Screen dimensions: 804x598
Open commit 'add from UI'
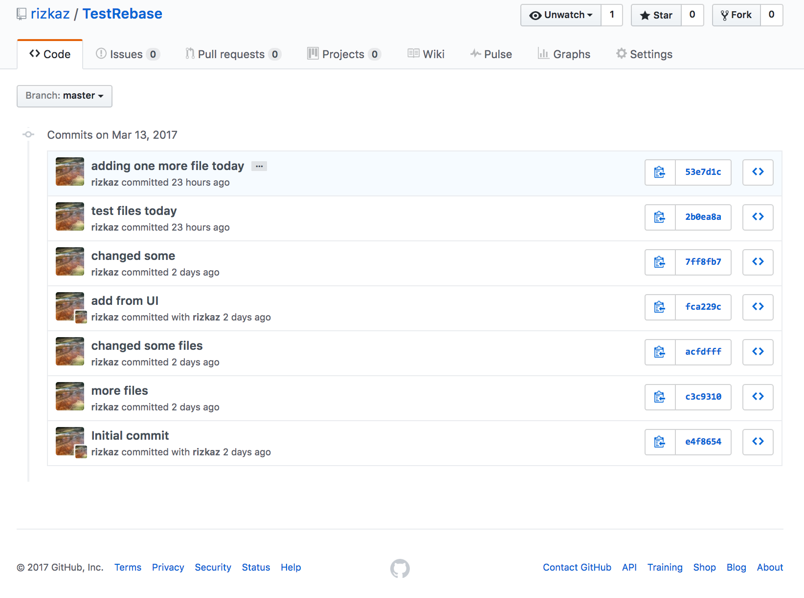125,301
